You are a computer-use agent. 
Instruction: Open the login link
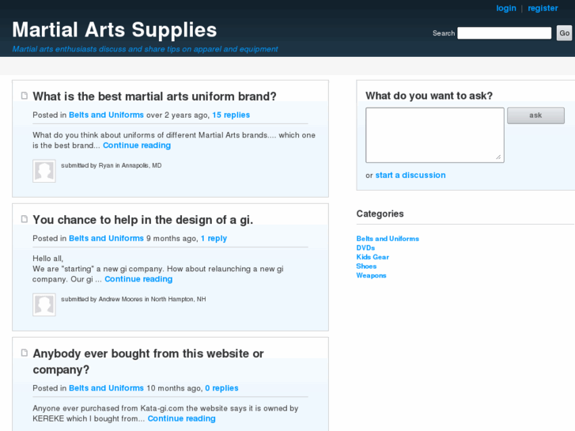click(506, 8)
